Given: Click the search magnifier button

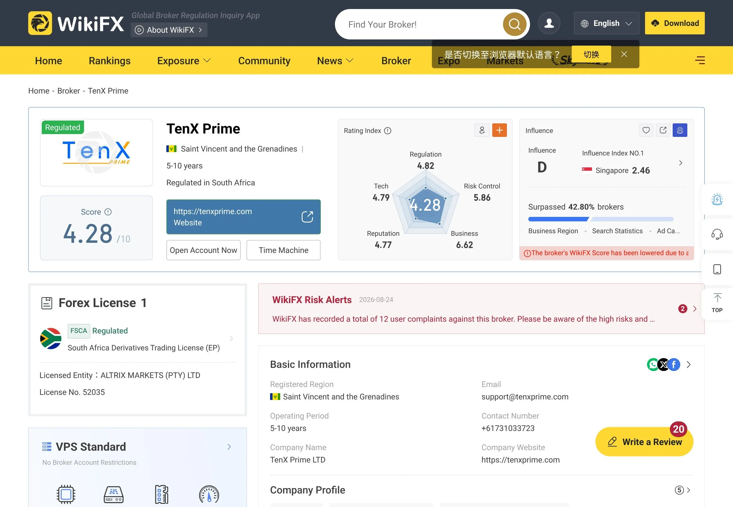Looking at the screenshot, I should (515, 24).
